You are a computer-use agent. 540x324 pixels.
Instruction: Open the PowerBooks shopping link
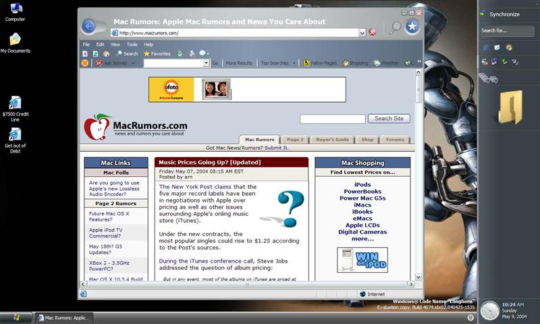(362, 192)
